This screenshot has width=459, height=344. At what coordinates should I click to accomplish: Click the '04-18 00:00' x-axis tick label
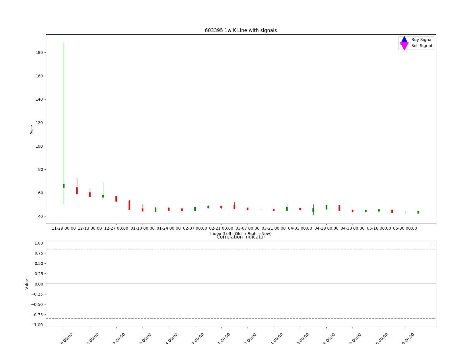click(326, 228)
